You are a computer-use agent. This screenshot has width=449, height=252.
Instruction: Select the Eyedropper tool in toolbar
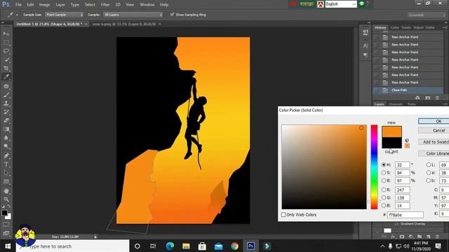tap(6, 77)
